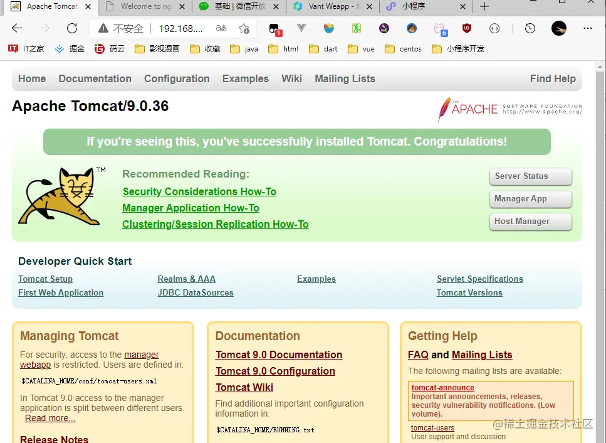The width and height of the screenshot is (606, 443).
Task: Switch to the Vant Weapp tab
Action: pyautogui.click(x=332, y=6)
